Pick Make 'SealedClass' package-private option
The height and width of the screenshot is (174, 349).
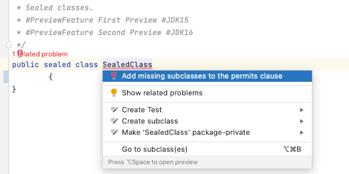[186, 132]
